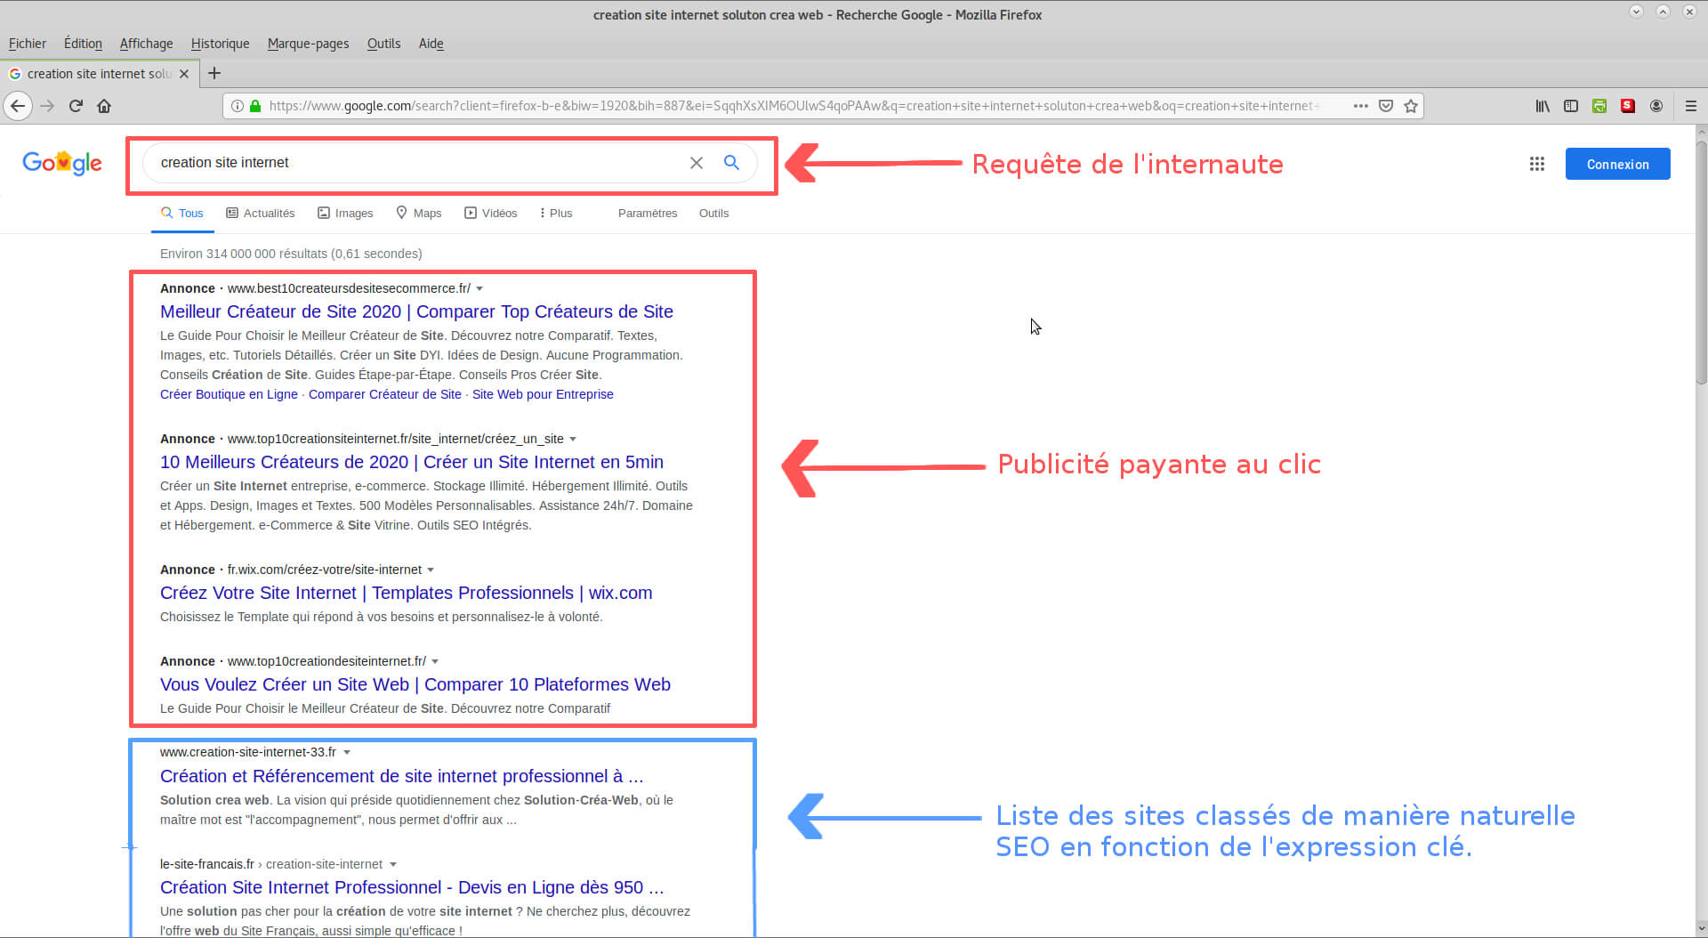The width and height of the screenshot is (1708, 938).
Task: Expand dropdown next to creation-site-internet-33.fr
Action: point(347,752)
